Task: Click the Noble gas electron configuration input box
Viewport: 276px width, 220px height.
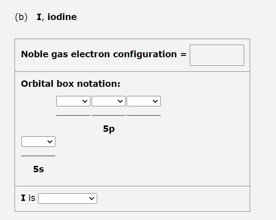Action: tap(217, 55)
